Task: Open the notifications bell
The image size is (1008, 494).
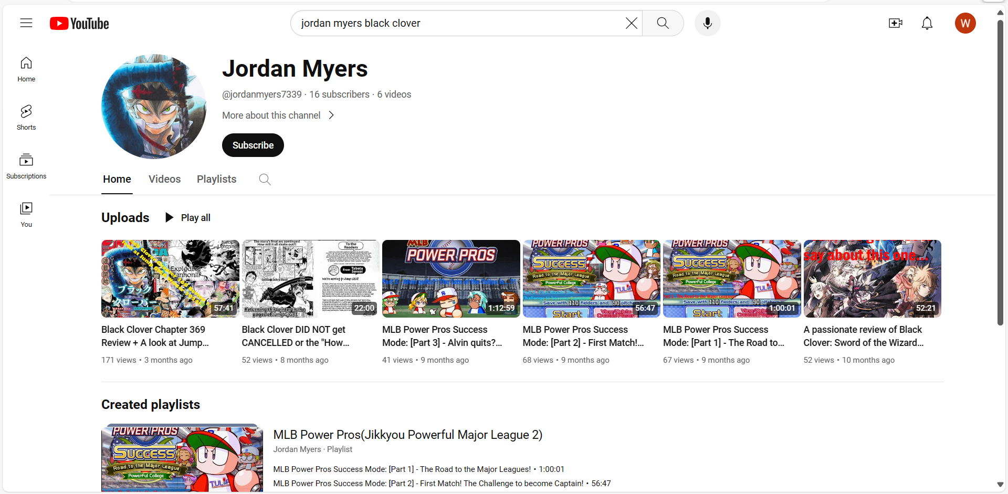Action: coord(927,23)
